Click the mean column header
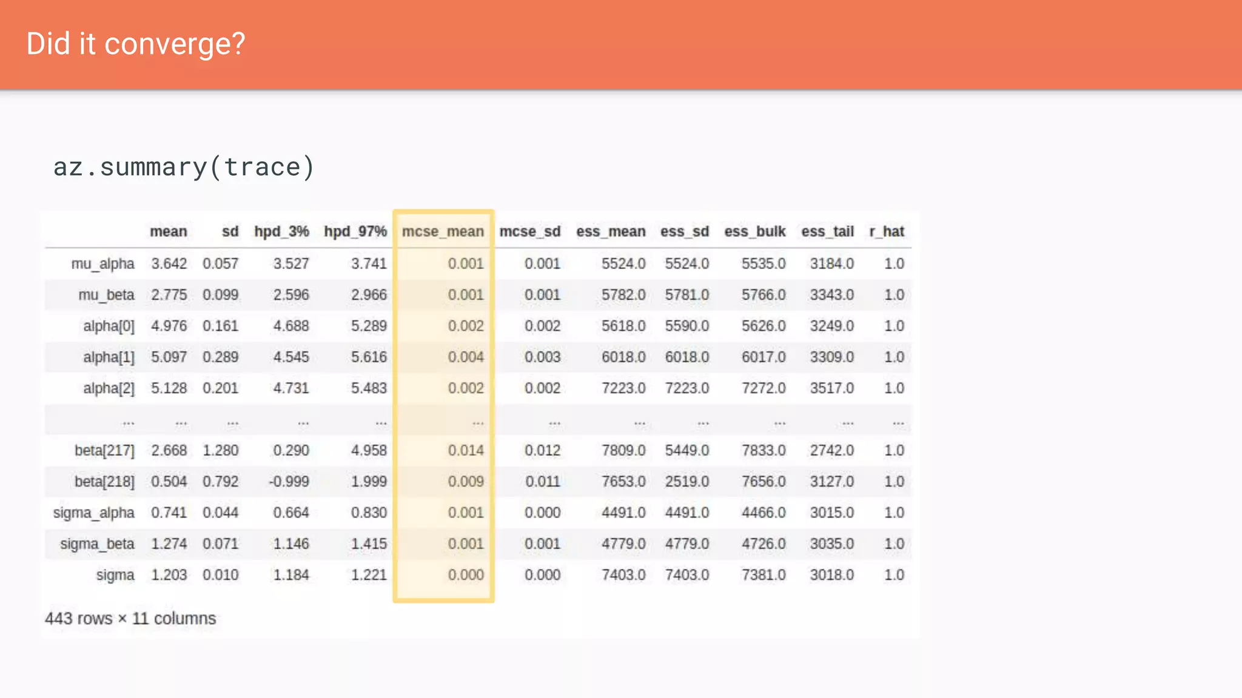 point(169,231)
